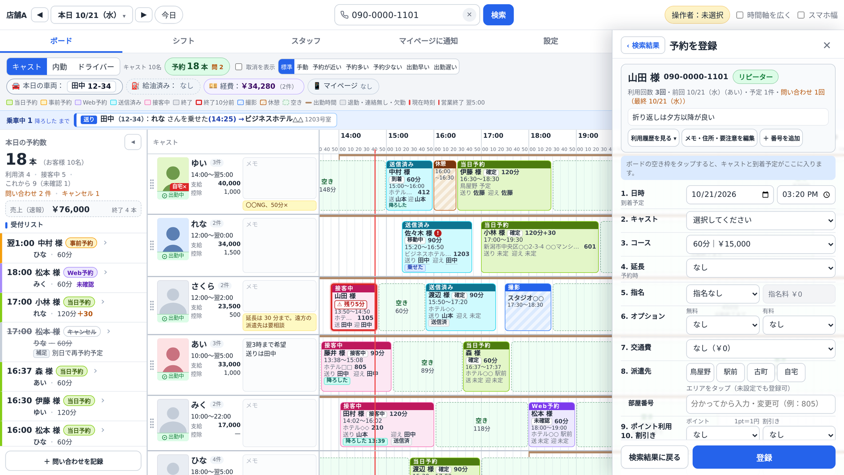Open chevron for 18:00 松本 様 entry
The width and height of the screenshot is (844, 475).
click(105, 272)
